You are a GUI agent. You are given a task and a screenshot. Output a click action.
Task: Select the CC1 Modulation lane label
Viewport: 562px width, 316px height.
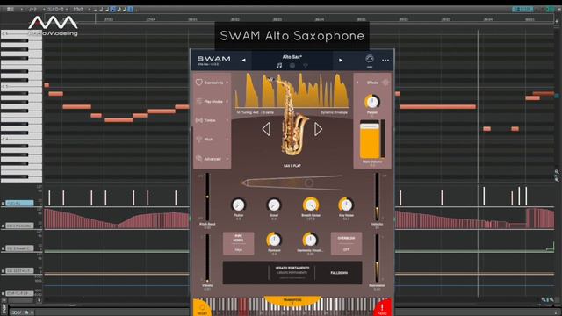pyautogui.click(x=19, y=226)
